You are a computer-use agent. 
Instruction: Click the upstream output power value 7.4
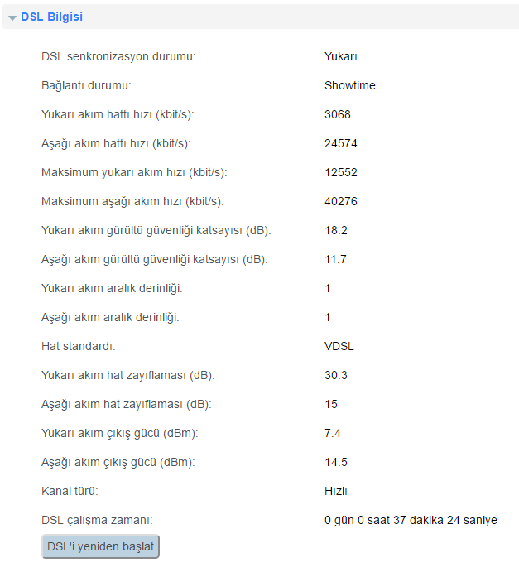click(333, 433)
